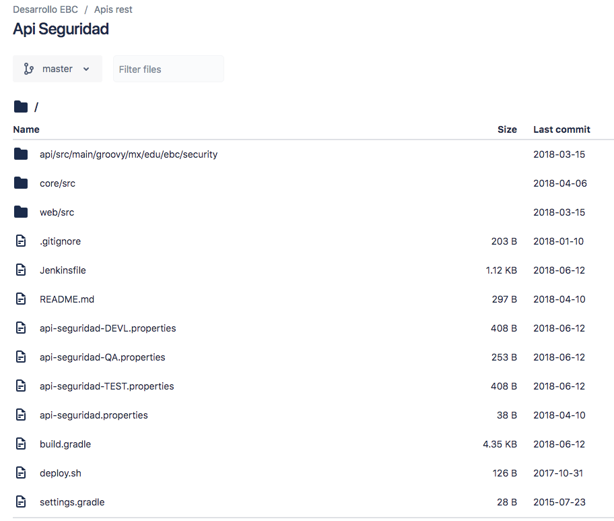Open the Apis rest breadcrumb link
This screenshot has height=521, width=614.
click(113, 9)
